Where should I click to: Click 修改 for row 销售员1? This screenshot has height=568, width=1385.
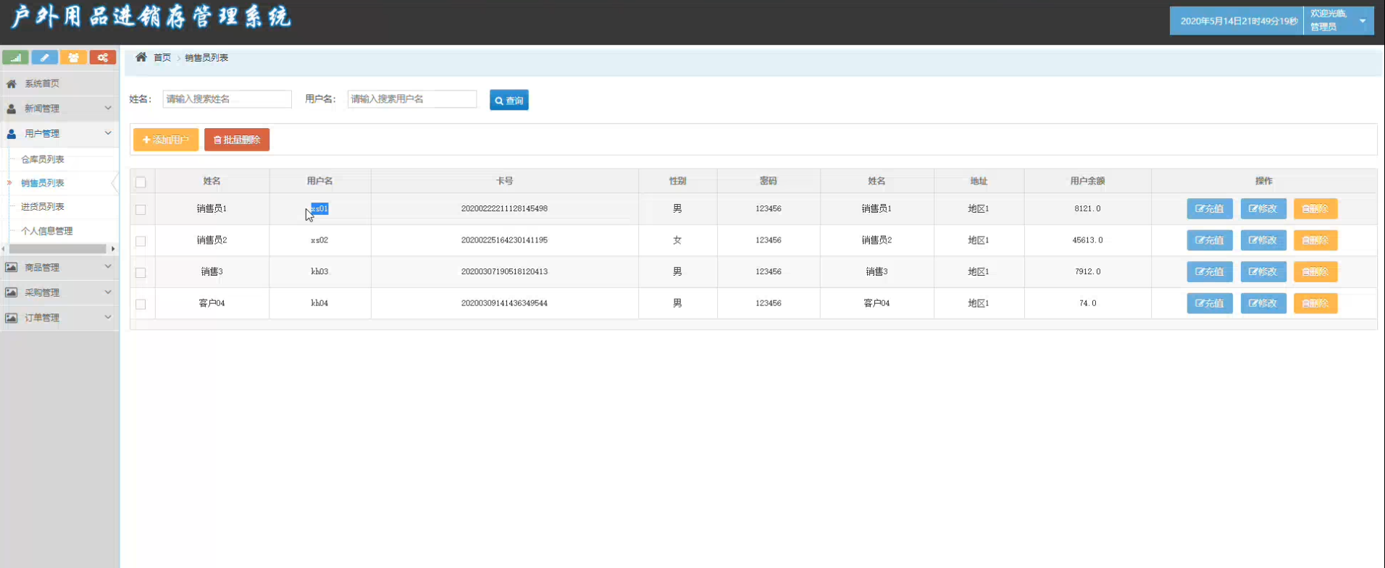coord(1263,208)
